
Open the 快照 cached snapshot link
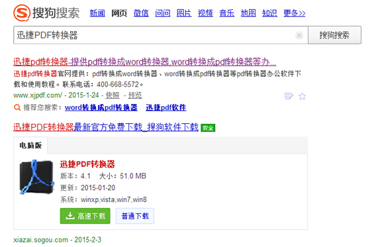point(113,95)
